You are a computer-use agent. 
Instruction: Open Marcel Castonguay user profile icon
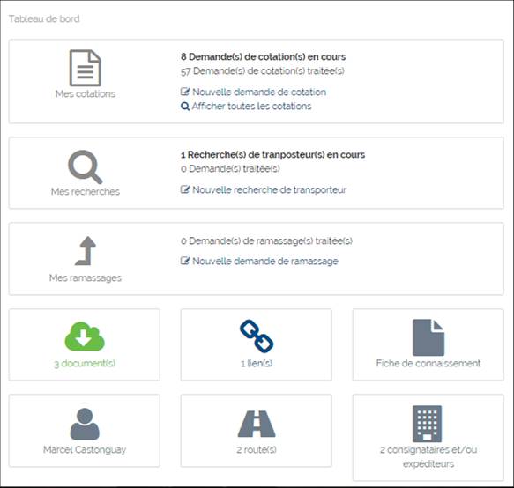[x=85, y=424]
